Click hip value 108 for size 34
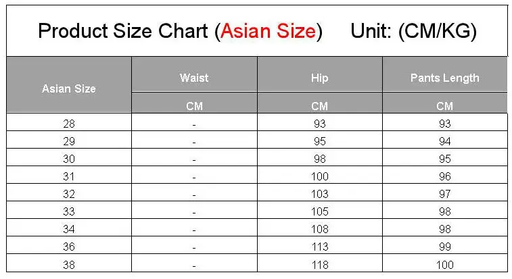The height and width of the screenshot is (279, 512). (319, 229)
